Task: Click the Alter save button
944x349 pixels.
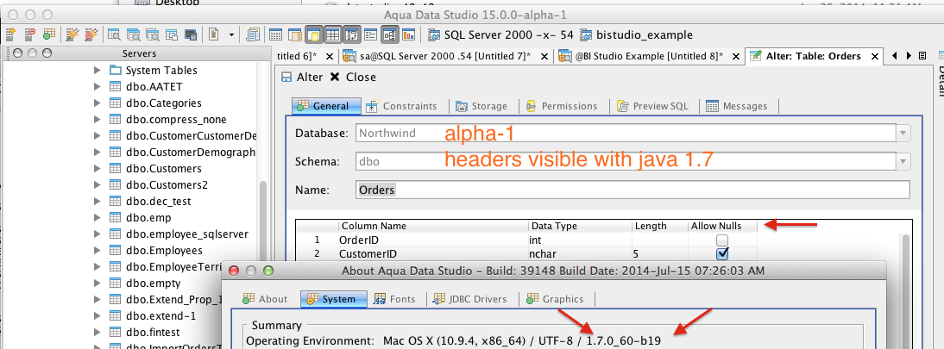Action: click(302, 77)
